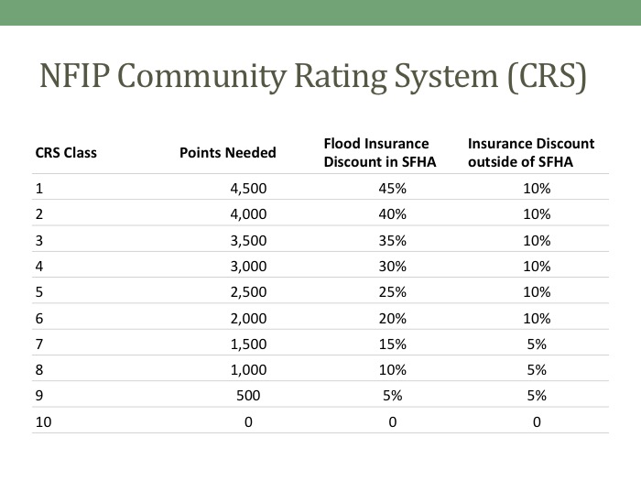The height and width of the screenshot is (481, 641).
Task: Click the NFIP Community Rating System title
Action: (x=311, y=78)
